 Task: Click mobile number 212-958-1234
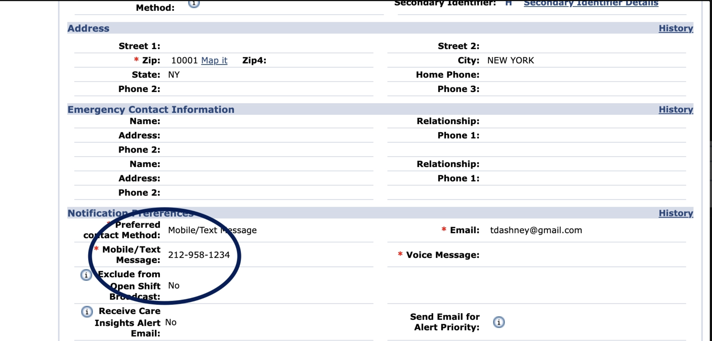(199, 255)
